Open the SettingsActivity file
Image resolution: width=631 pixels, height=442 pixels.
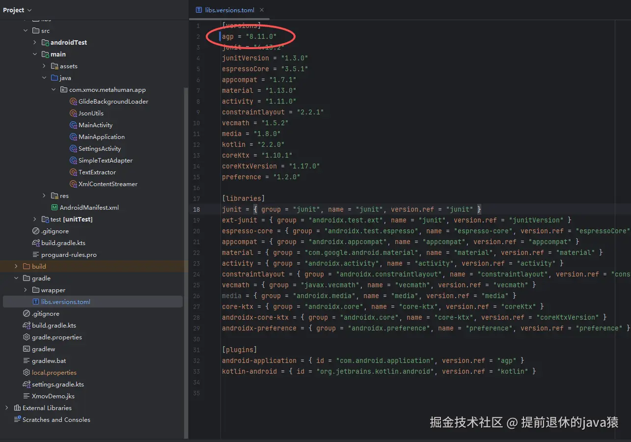[99, 149]
